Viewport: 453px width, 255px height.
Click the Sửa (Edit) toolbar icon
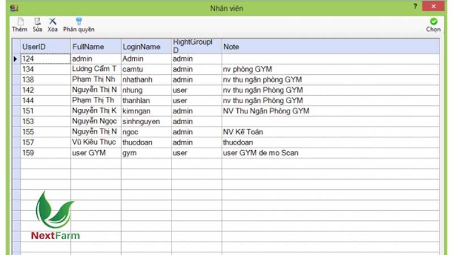pyautogui.click(x=37, y=24)
